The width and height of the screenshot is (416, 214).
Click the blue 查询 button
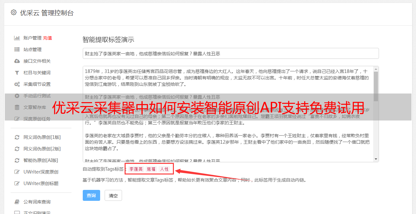pos(91,195)
